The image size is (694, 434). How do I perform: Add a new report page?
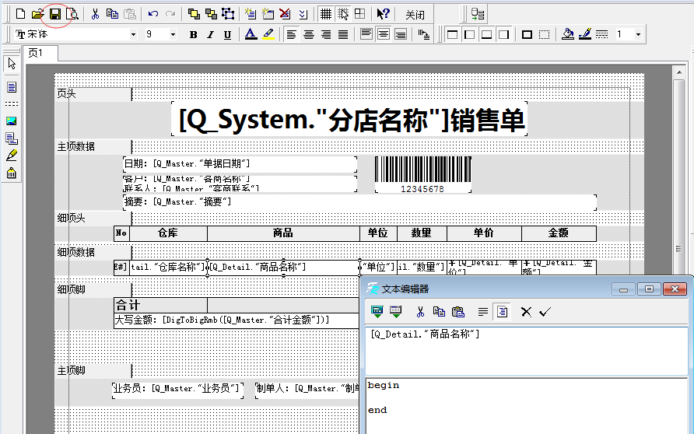(251, 14)
